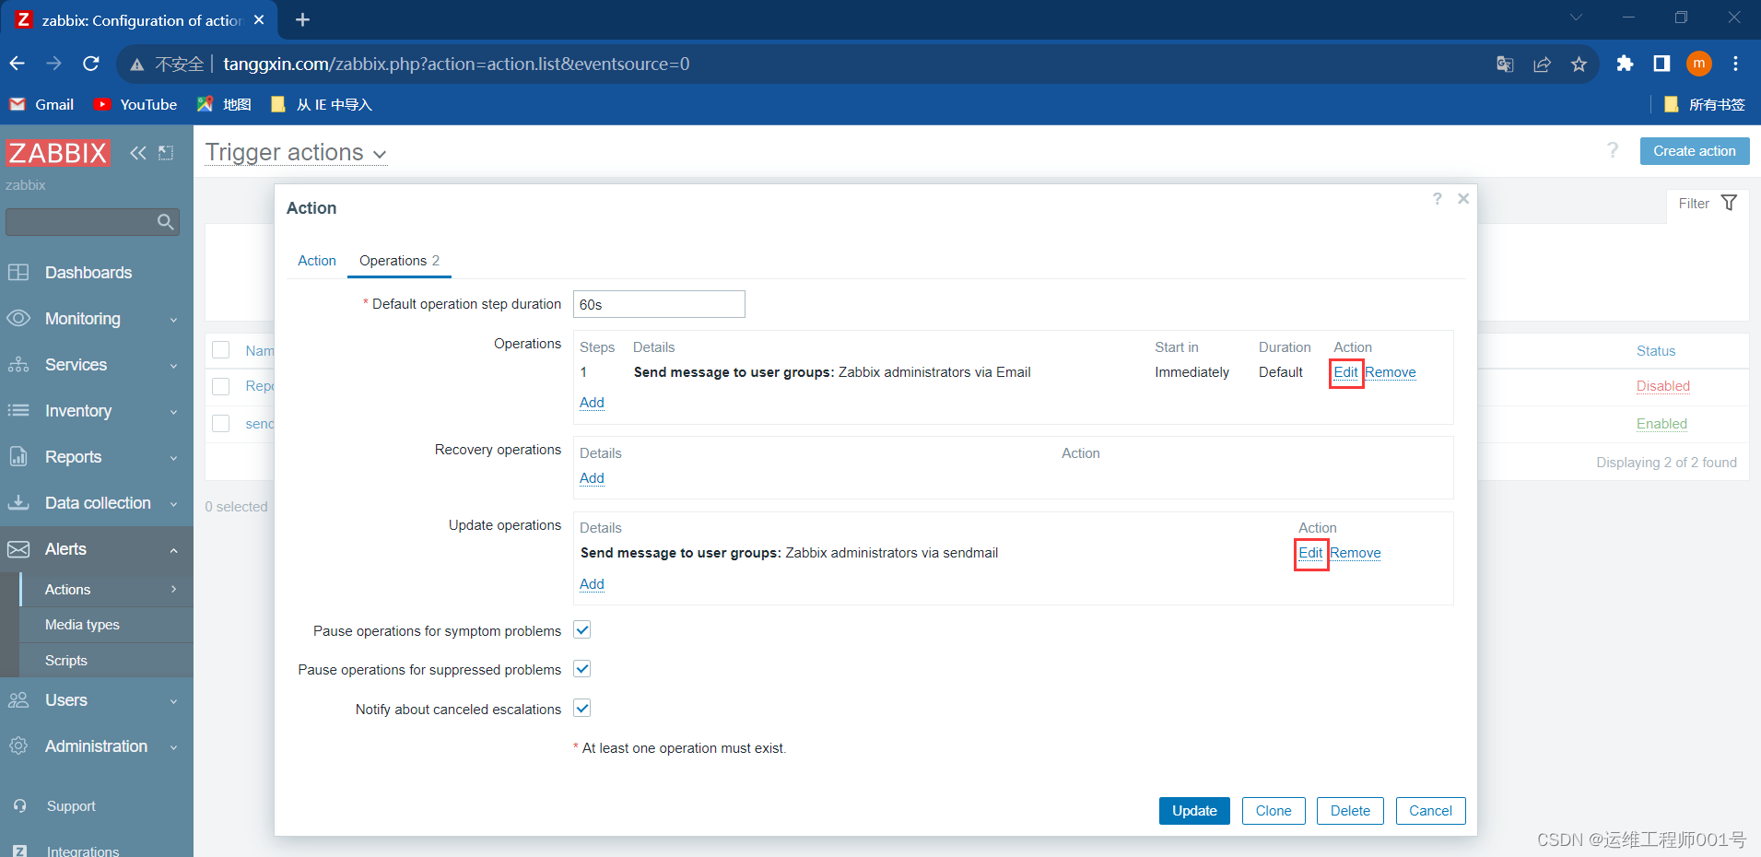
Task: Click the Filter funnel icon
Action: click(x=1730, y=203)
